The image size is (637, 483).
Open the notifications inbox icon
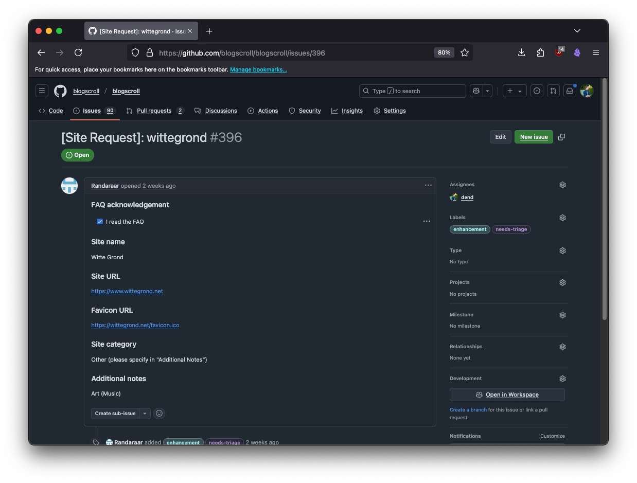point(570,91)
